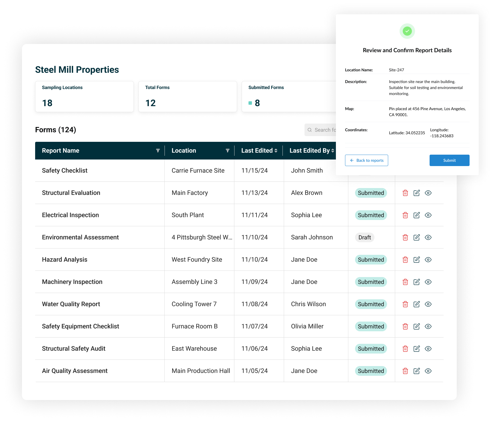Image resolution: width=493 pixels, height=422 pixels.
Task: Open the Location column filter
Action: (x=227, y=151)
